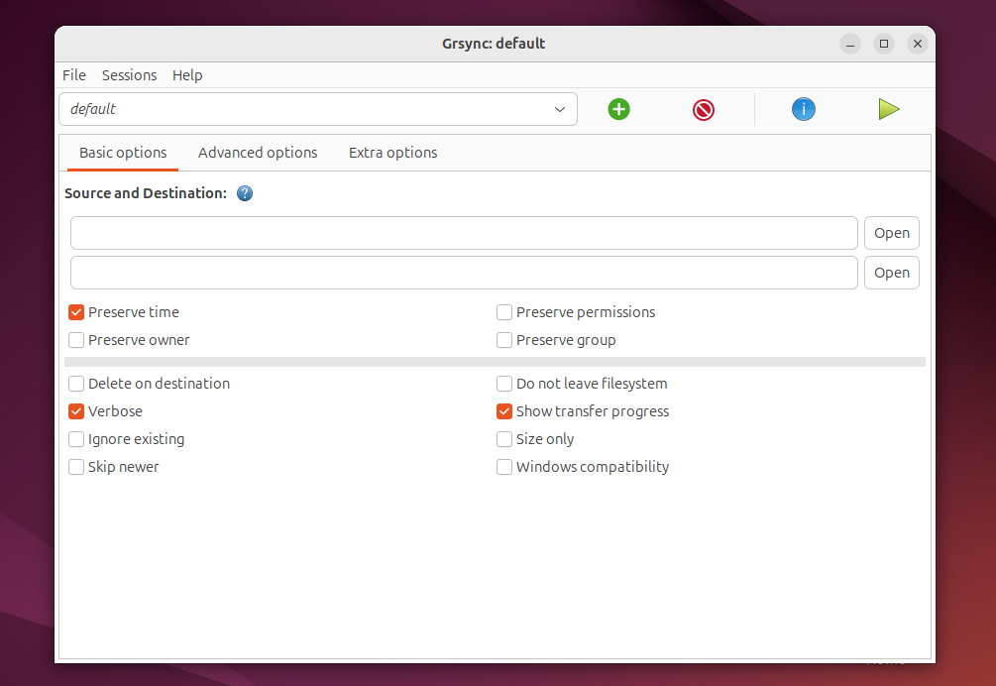Close the Grsync window

pyautogui.click(x=918, y=44)
